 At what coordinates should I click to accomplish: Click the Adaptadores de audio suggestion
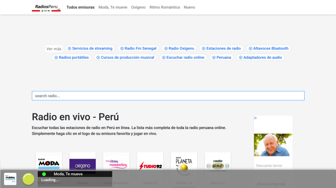pyautogui.click(x=260, y=57)
